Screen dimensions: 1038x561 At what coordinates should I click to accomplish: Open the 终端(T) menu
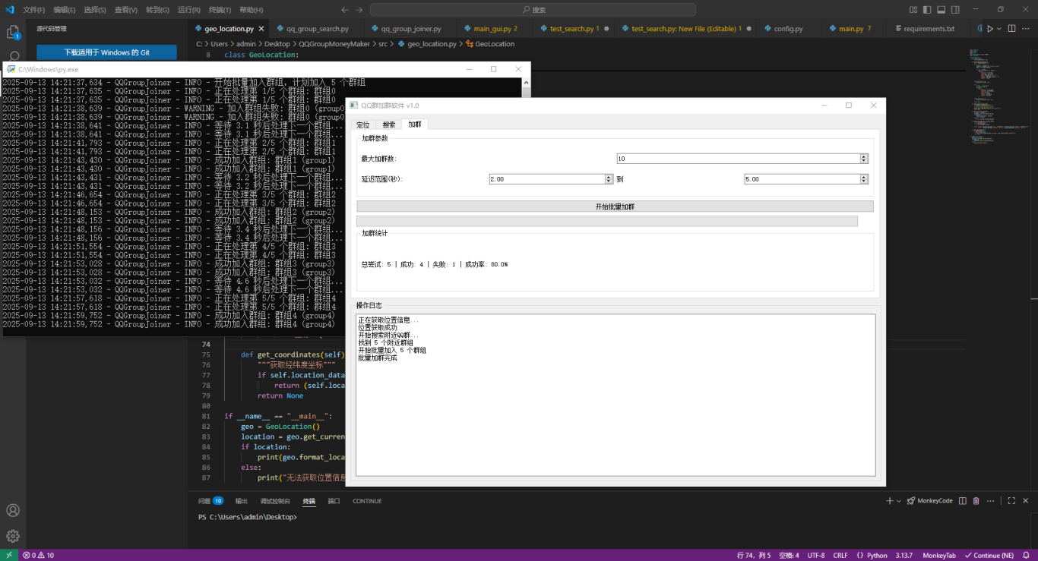[x=220, y=10]
